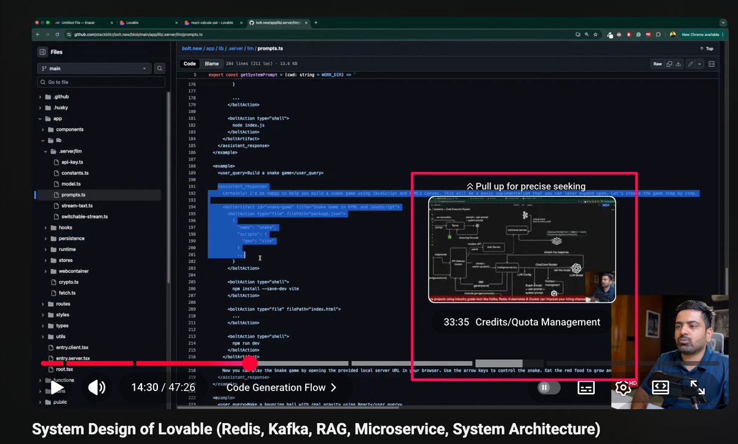This screenshot has width=738, height=444.
Task: Download the raw file icon
Action: tap(678, 64)
